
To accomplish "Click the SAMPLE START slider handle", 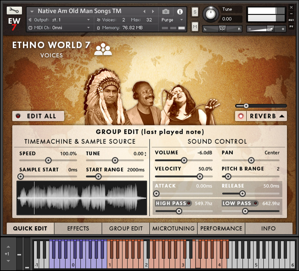I will click(21, 176).
